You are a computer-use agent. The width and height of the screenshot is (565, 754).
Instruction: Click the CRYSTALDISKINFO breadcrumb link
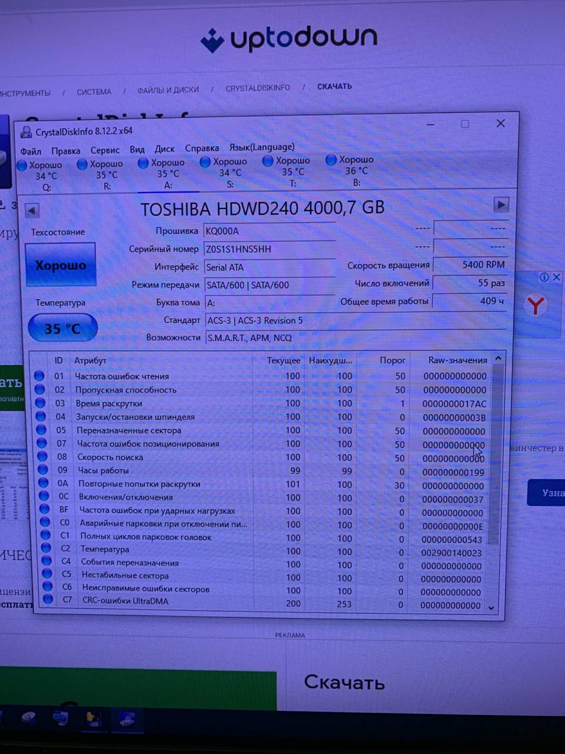point(258,88)
